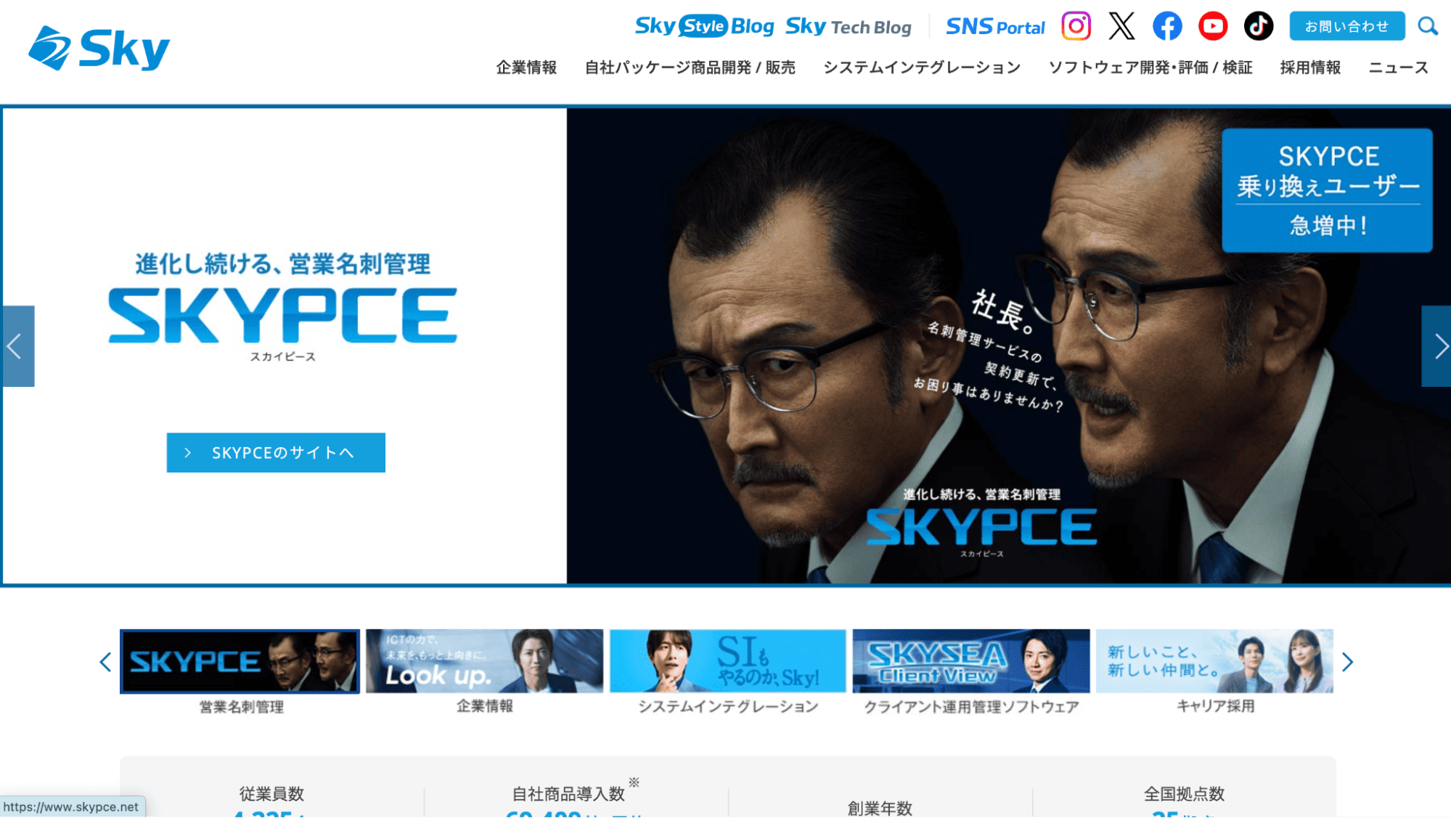1451x818 pixels.
Task: Click 創業年数 statistic label
Action: [x=880, y=809]
